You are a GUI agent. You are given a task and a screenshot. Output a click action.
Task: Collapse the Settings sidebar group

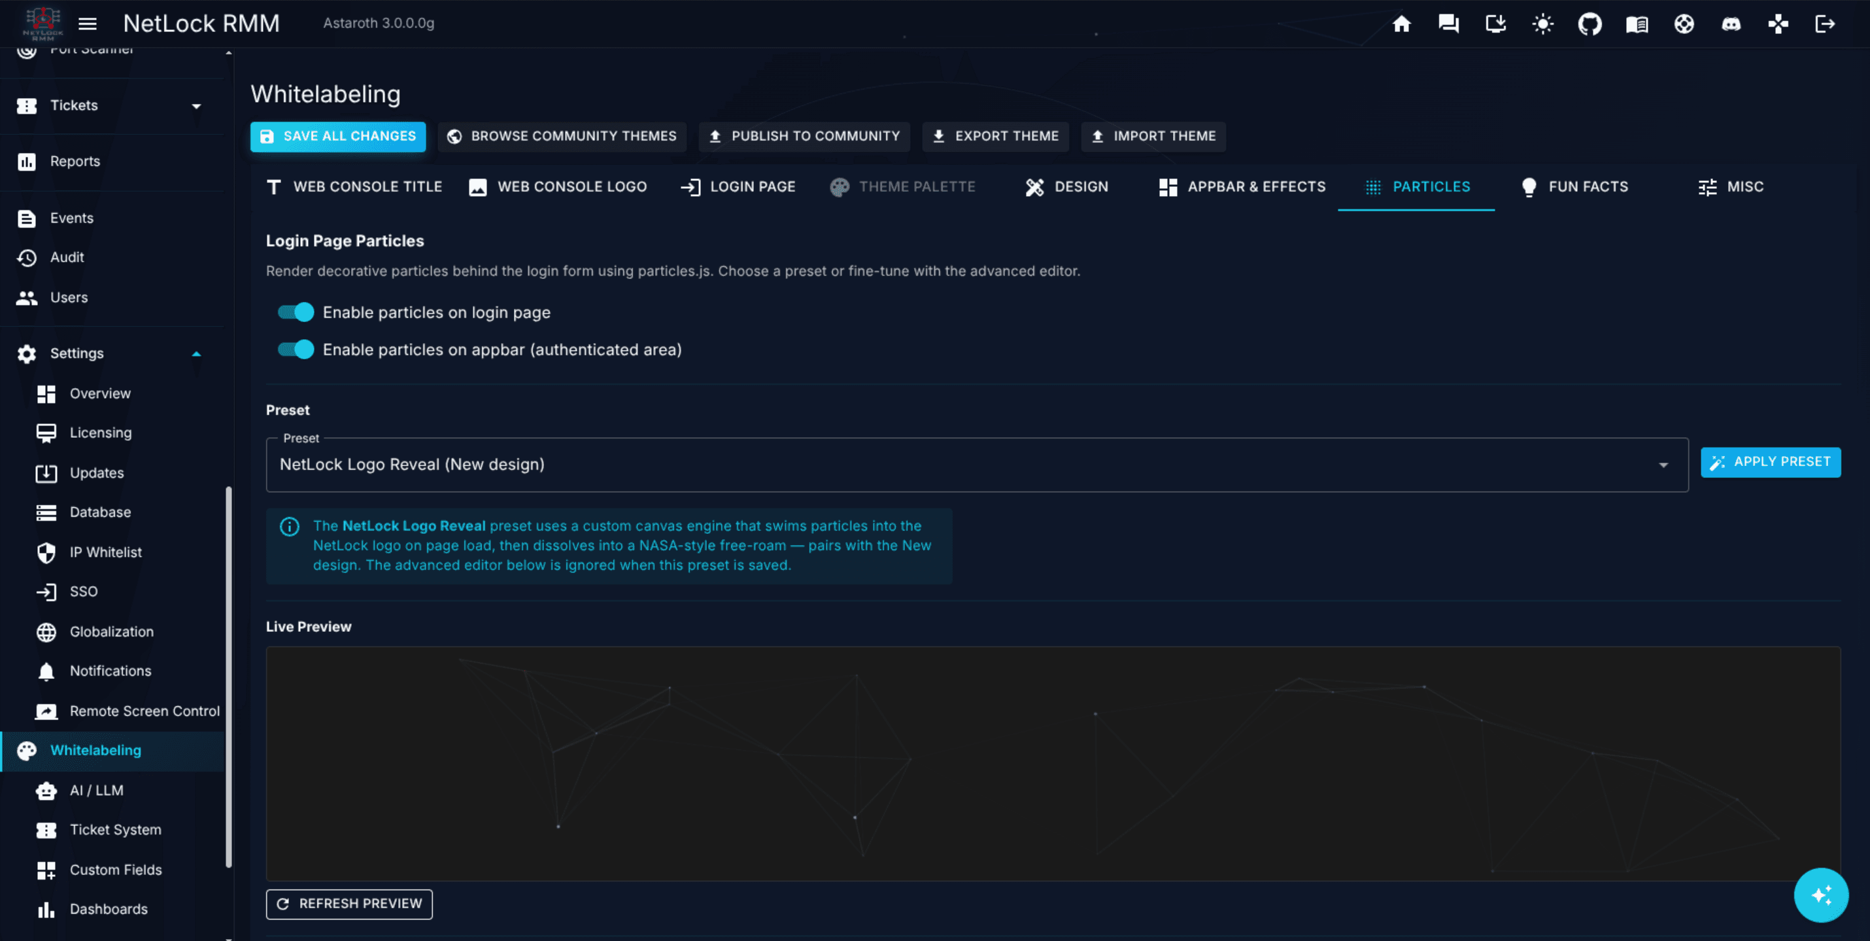(112, 354)
